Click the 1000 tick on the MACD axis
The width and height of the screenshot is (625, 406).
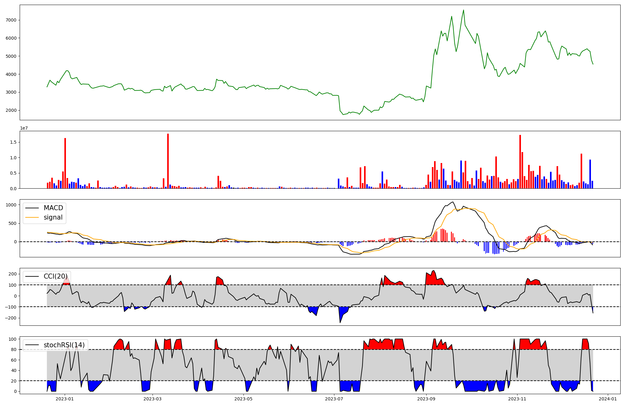click(x=11, y=205)
